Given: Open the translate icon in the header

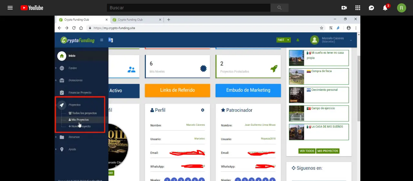Looking at the screenshot, I should point(111,40).
